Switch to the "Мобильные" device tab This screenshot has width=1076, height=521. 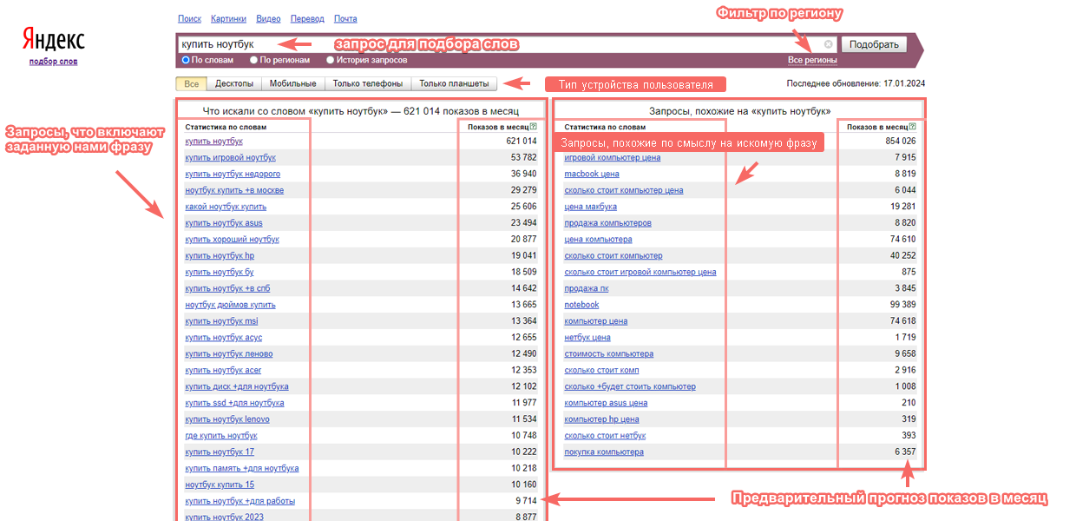pos(292,84)
